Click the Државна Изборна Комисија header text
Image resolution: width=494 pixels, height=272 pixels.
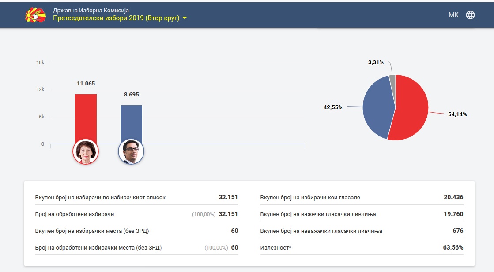point(91,11)
